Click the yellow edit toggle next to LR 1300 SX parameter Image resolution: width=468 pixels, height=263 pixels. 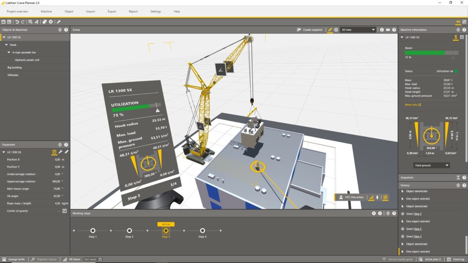(53, 152)
